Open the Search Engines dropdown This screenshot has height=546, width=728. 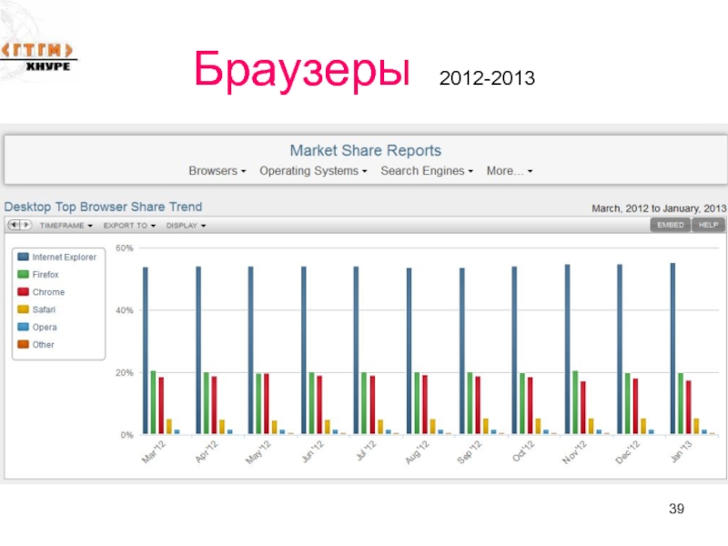pos(426,171)
